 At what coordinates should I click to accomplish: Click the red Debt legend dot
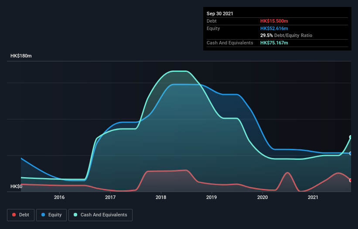[x=14, y=215]
